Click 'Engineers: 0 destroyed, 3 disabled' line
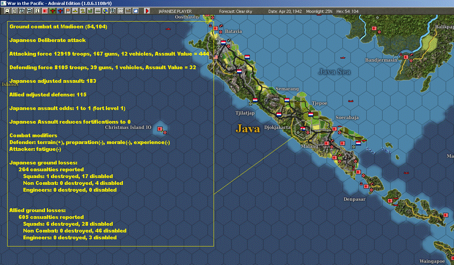 coord(70,237)
